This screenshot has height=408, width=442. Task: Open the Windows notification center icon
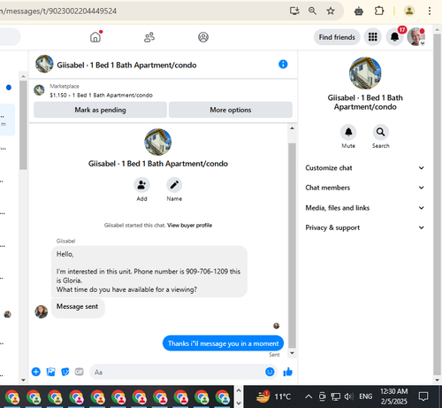click(x=423, y=396)
